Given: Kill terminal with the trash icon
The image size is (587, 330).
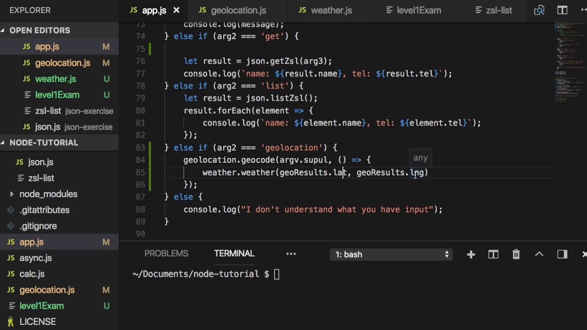Looking at the screenshot, I should pyautogui.click(x=516, y=254).
